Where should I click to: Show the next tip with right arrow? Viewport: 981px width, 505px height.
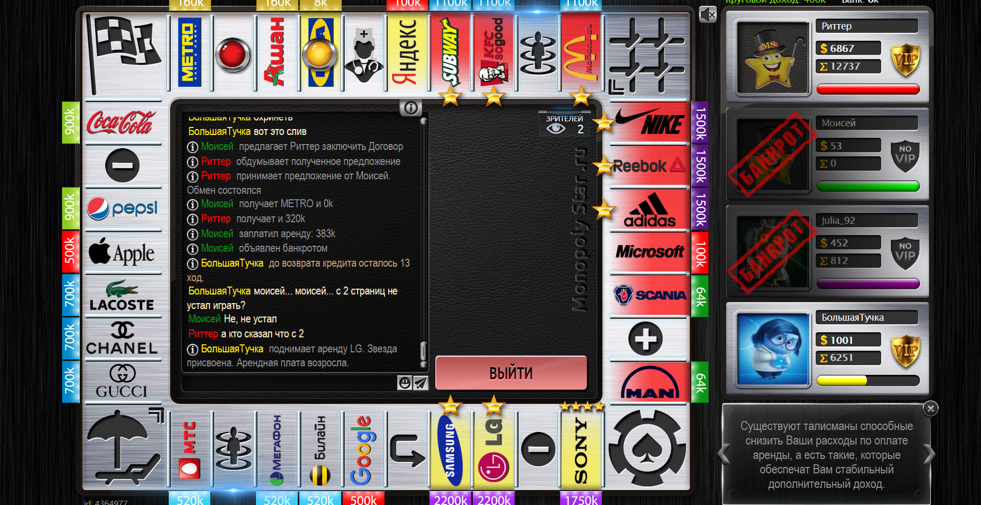pyautogui.click(x=930, y=454)
